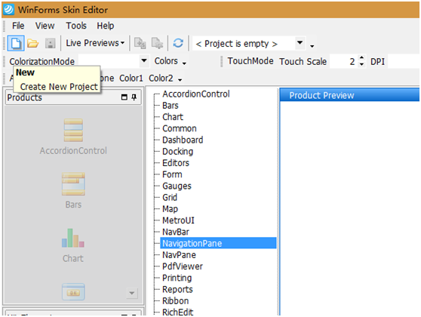Open the Help menu
This screenshot has height=317, width=421.
[x=106, y=26]
